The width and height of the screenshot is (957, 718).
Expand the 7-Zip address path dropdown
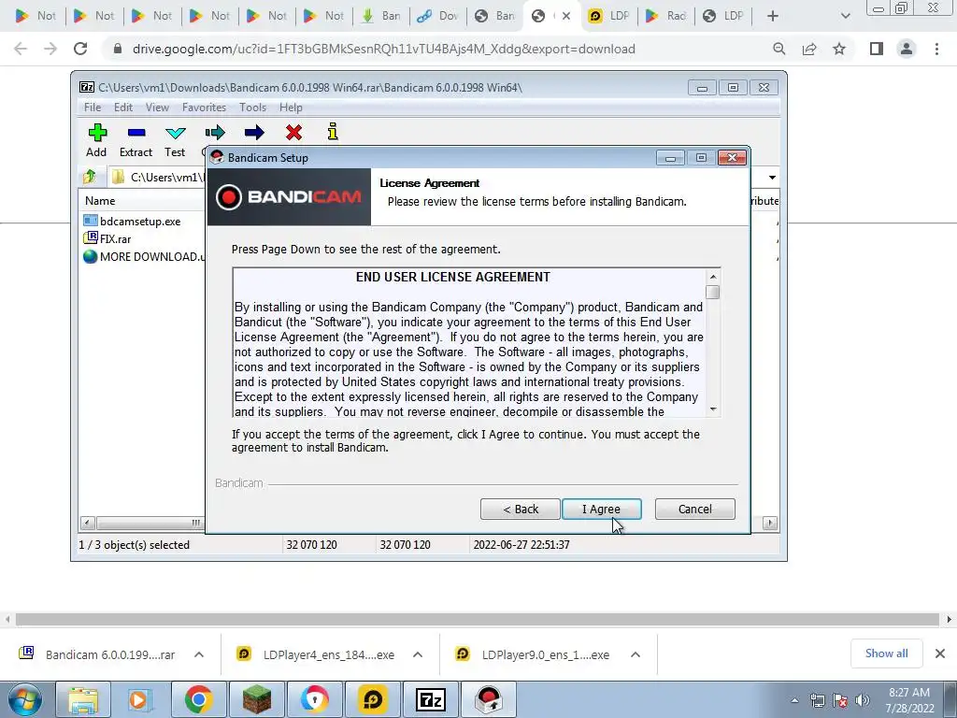pyautogui.click(x=772, y=177)
